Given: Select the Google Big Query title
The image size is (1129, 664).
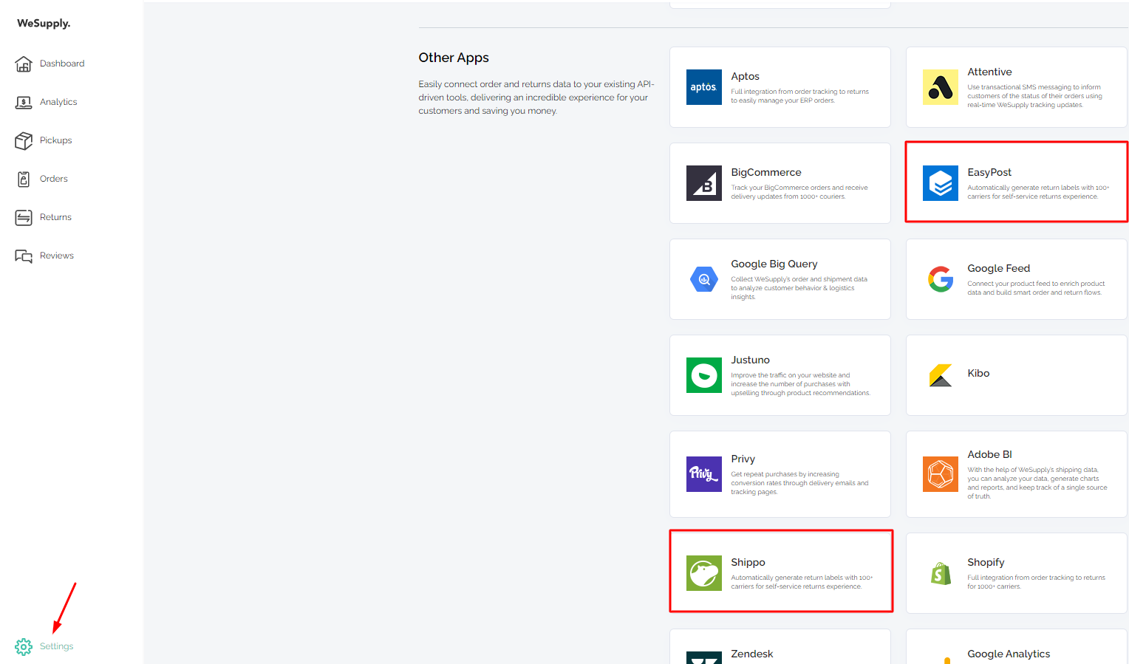Looking at the screenshot, I should pyautogui.click(x=774, y=264).
